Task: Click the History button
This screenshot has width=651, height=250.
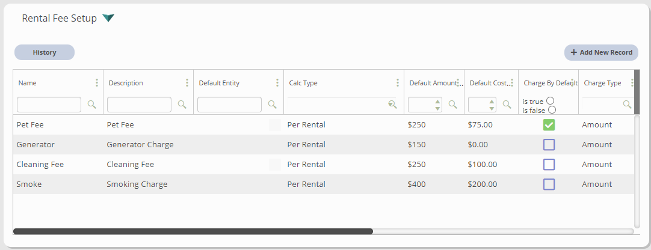Action: 45,52
